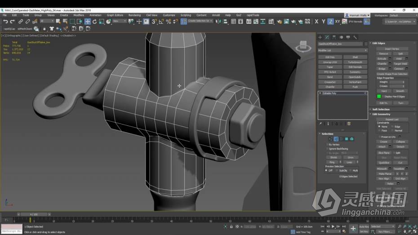This screenshot has height=235, width=418.
Task: Activate the Select and Move tool
Action: (88, 22)
